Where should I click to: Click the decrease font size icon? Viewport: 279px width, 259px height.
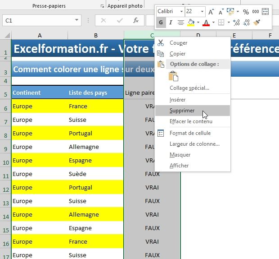[220, 11]
